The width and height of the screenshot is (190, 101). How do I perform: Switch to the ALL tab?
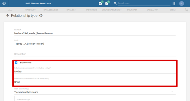[x=10, y=10]
